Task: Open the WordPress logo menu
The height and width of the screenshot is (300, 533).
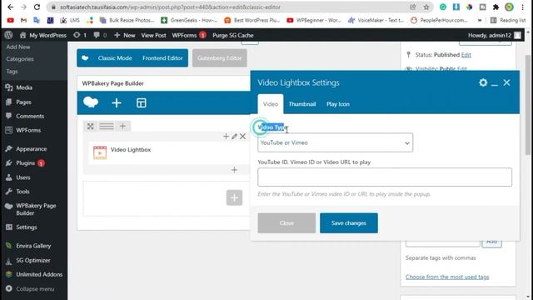Action: click(x=8, y=35)
